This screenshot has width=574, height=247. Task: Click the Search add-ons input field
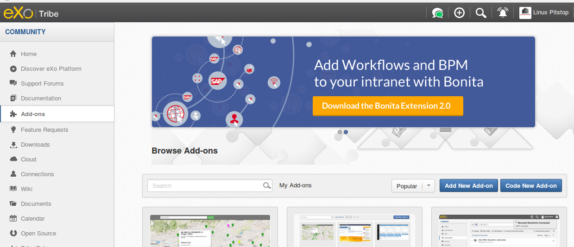pyautogui.click(x=210, y=185)
